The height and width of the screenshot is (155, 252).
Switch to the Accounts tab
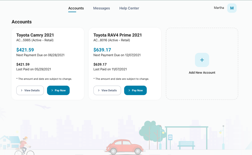pyautogui.click(x=76, y=8)
